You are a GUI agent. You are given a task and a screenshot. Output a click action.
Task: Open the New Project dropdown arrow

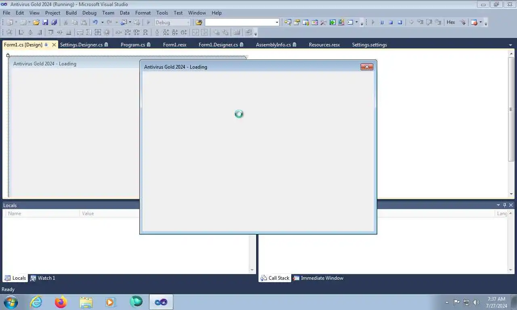pos(16,22)
